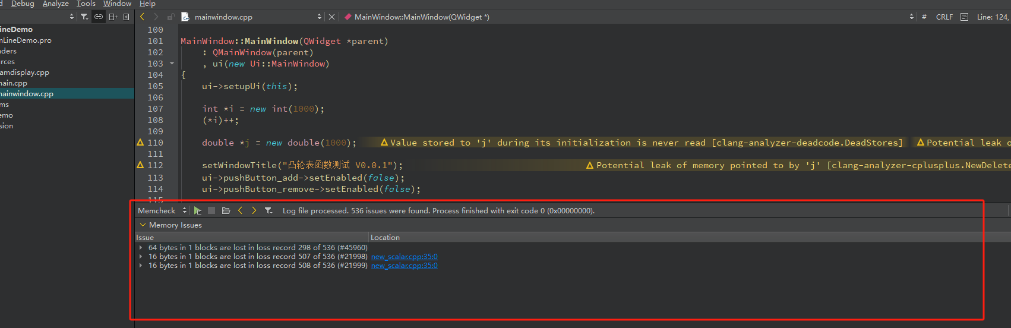Viewport: 1011px width, 328px height.
Task: Open the Memcheck error filter menu
Action: point(268,211)
